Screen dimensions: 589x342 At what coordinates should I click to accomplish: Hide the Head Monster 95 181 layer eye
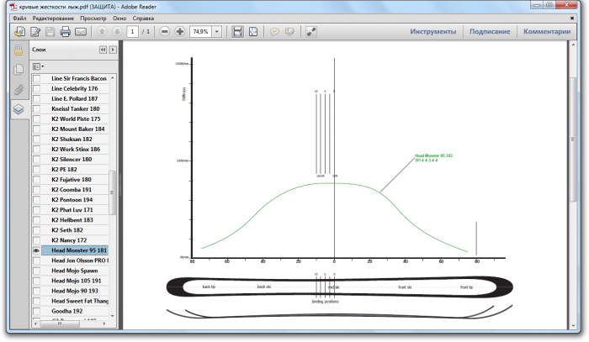pyautogui.click(x=36, y=250)
